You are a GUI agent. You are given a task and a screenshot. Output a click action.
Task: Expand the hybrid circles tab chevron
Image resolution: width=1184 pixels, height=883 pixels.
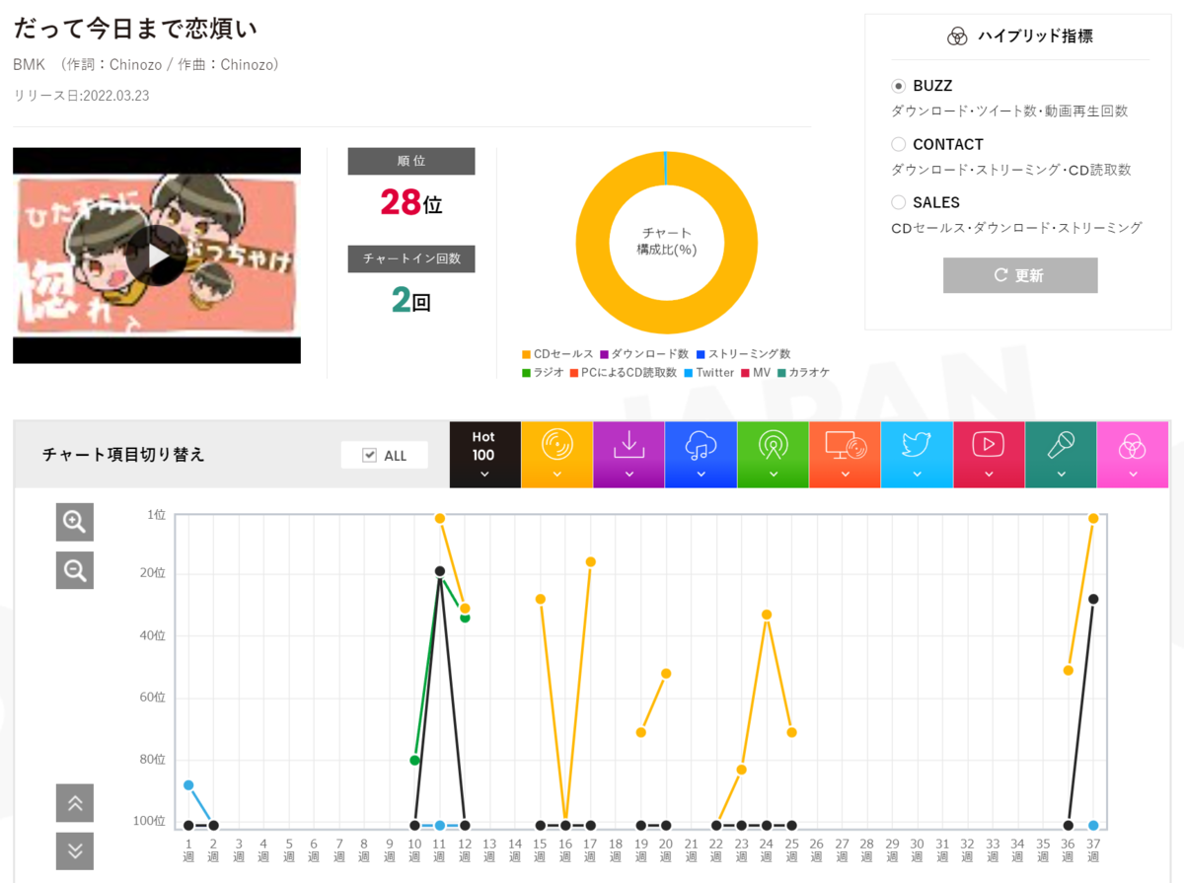[x=1133, y=475]
